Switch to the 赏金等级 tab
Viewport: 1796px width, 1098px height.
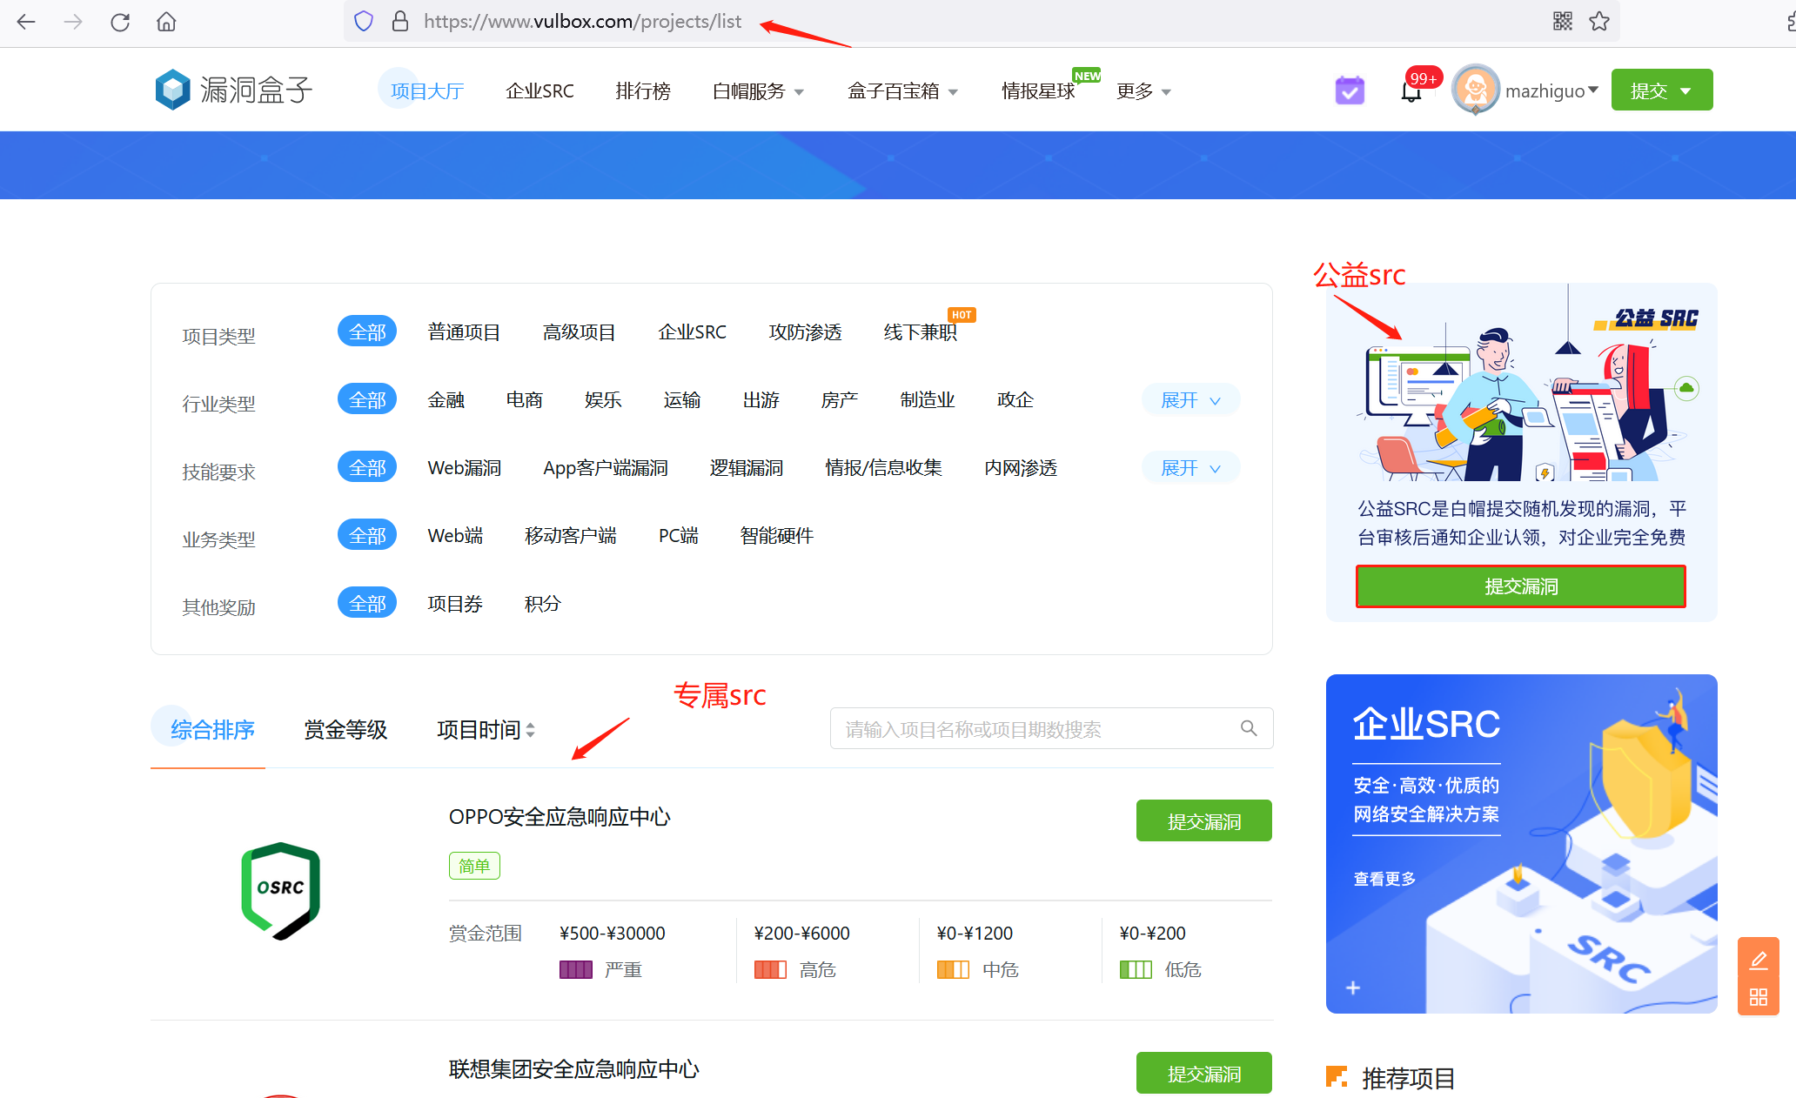click(x=345, y=729)
